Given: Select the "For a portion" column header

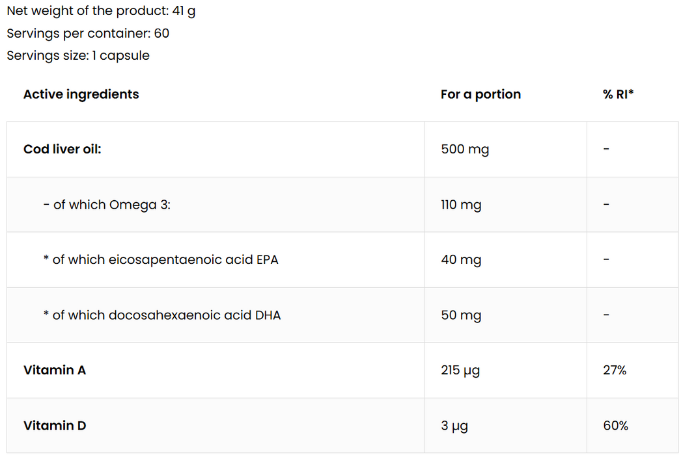Looking at the screenshot, I should click(480, 94).
